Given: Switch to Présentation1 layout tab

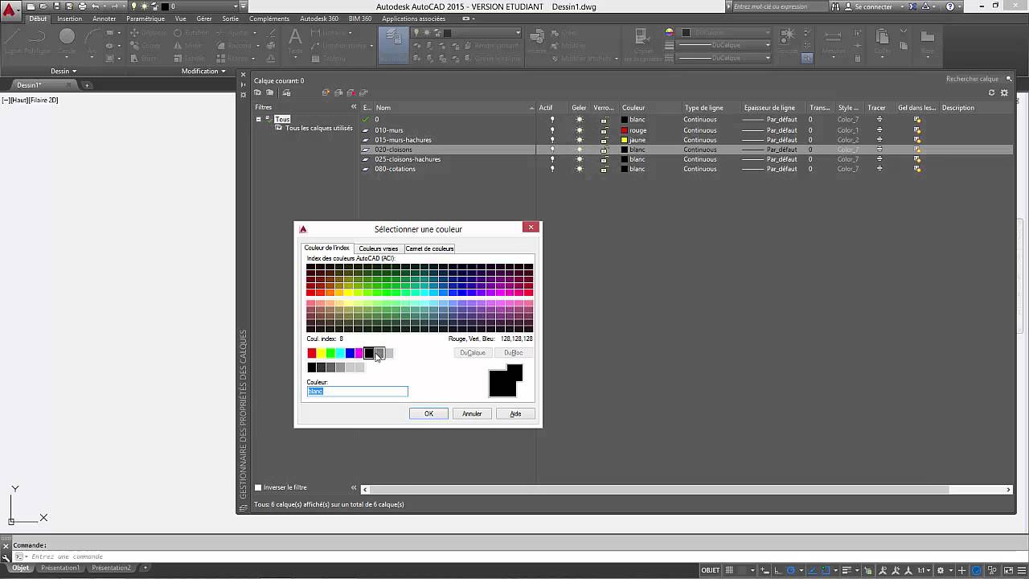Looking at the screenshot, I should tap(61, 568).
